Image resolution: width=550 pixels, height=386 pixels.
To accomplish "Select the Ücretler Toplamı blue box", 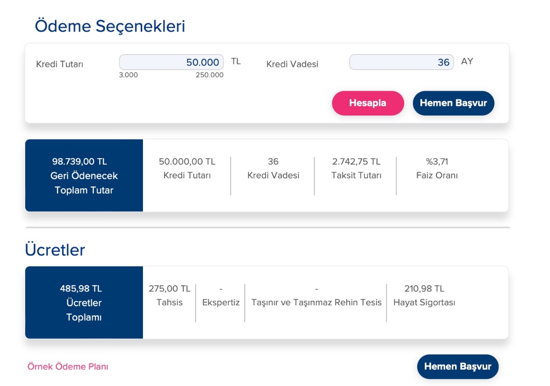I will tap(84, 303).
